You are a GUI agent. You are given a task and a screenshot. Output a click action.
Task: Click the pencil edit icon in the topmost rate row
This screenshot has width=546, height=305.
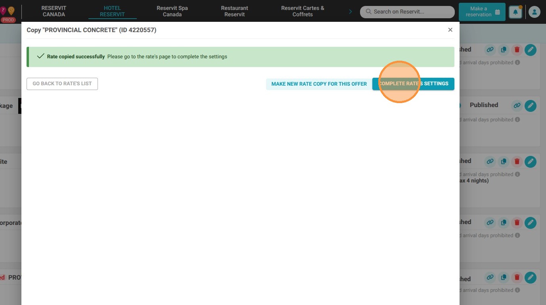(531, 50)
